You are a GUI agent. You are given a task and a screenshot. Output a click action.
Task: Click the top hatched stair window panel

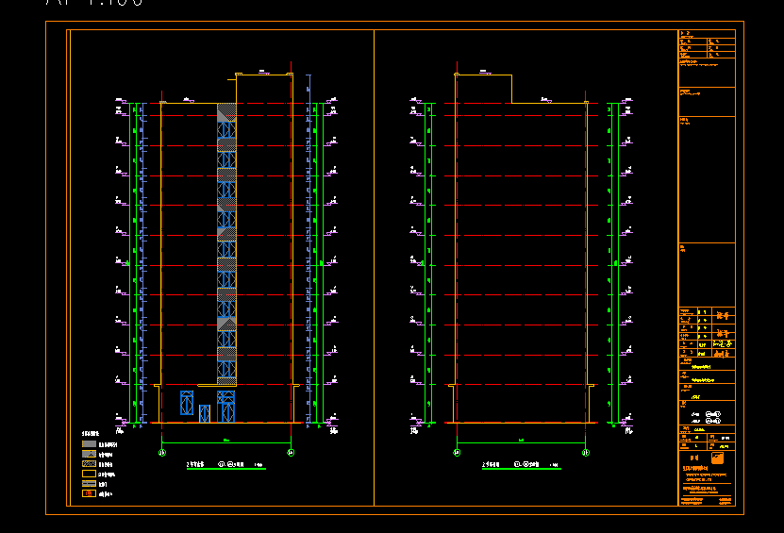pyautogui.click(x=226, y=112)
